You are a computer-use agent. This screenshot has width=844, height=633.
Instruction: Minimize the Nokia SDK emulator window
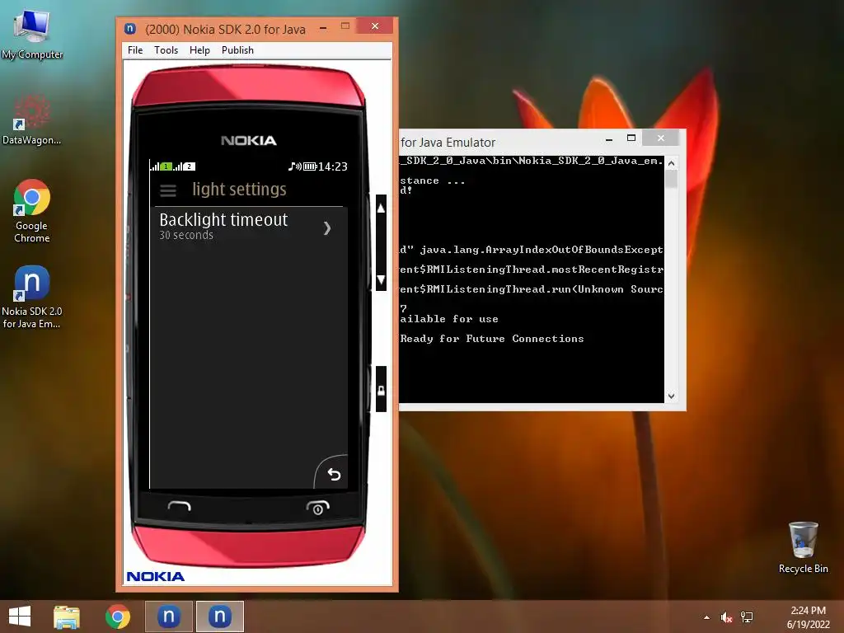pyautogui.click(x=323, y=27)
